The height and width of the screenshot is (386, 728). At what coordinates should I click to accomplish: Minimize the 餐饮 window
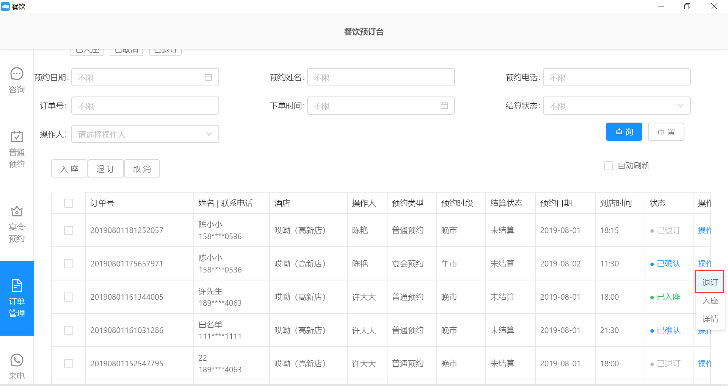[661, 6]
